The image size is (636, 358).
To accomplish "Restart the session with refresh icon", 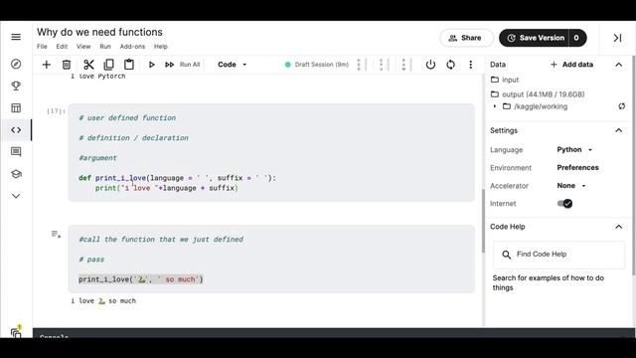I will (450, 65).
